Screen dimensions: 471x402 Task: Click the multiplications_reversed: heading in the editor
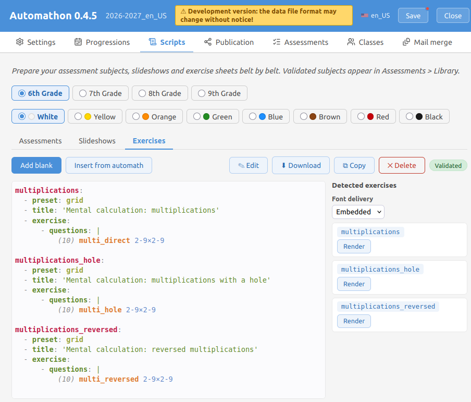point(68,330)
